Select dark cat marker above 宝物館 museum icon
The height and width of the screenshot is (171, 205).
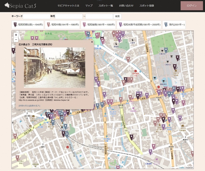coord(175,67)
